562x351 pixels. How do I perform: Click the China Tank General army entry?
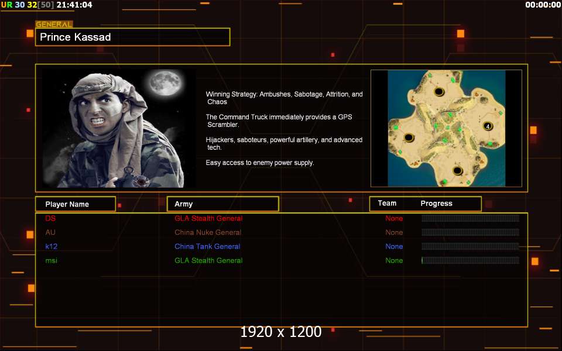click(x=207, y=246)
